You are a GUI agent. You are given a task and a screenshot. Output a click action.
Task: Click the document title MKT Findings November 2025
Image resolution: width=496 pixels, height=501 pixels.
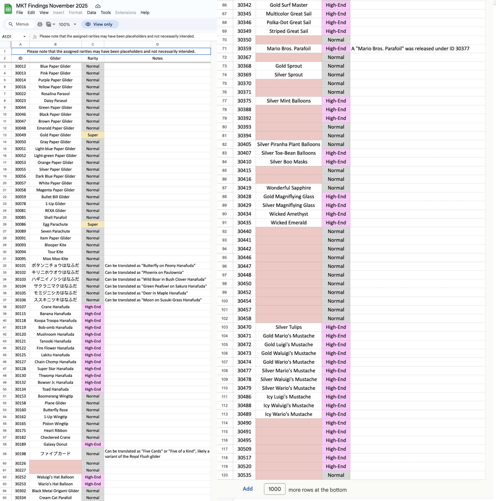pyautogui.click(x=52, y=6)
